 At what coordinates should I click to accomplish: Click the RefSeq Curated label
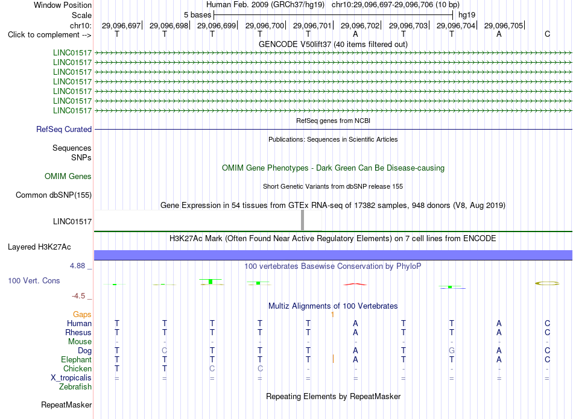click(64, 129)
